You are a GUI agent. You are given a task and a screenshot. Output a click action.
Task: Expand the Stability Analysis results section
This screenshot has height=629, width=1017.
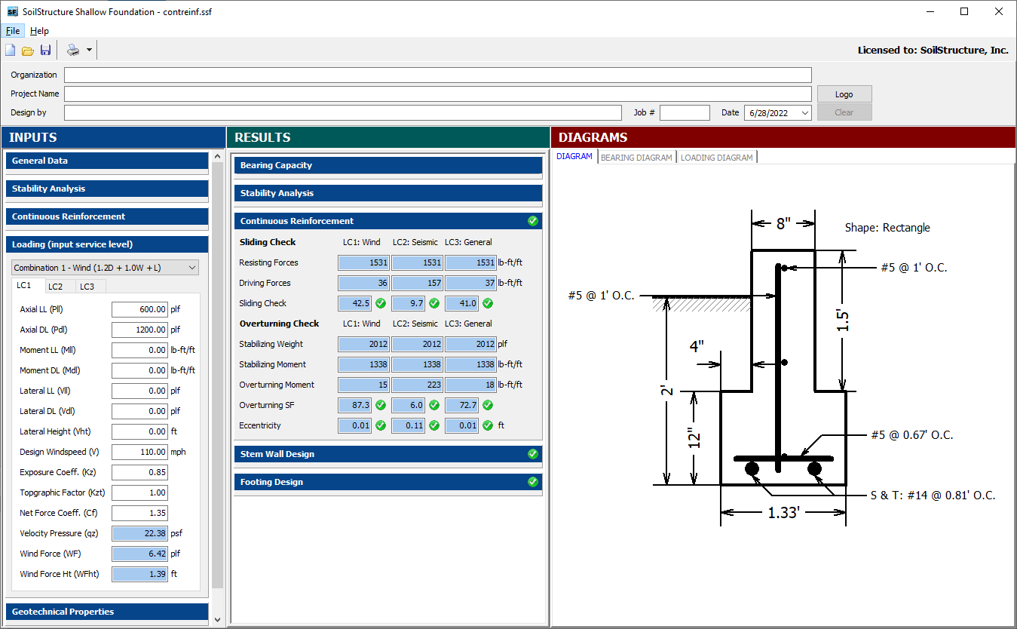388,193
